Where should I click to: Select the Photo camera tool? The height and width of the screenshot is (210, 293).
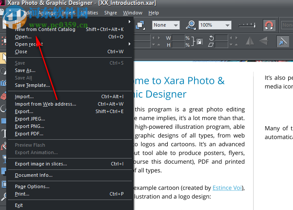click(x=4, y=83)
